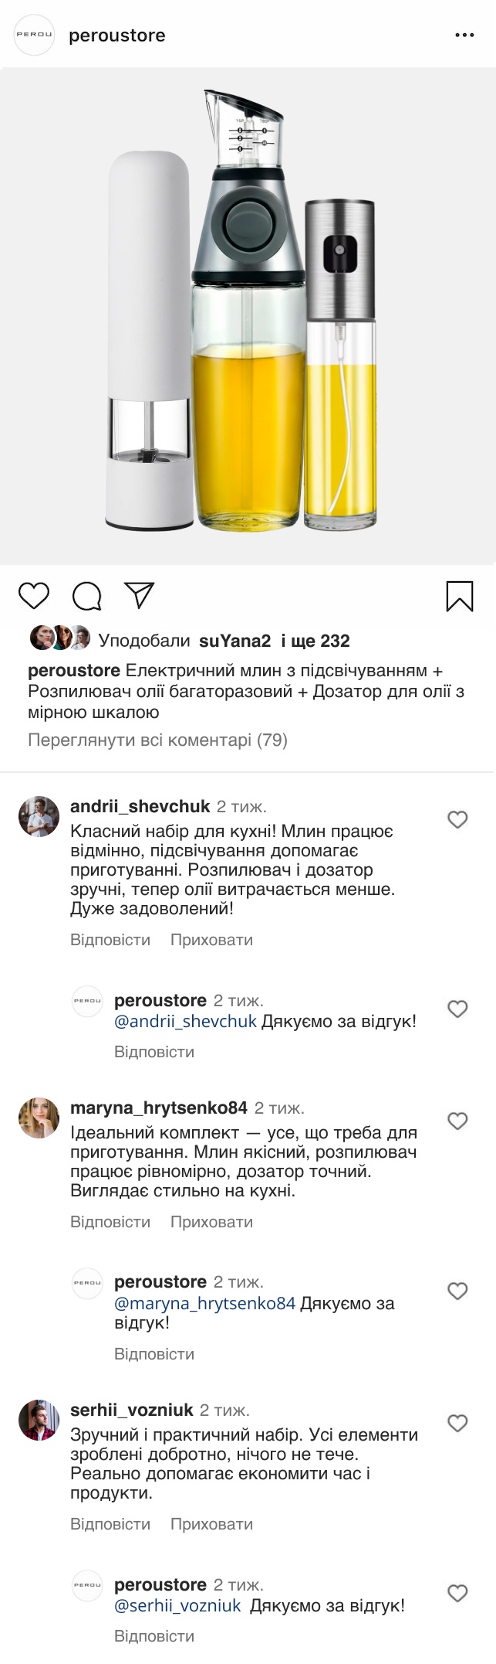Image resolution: width=496 pixels, height=1664 pixels.
Task: Share post using paper plane icon
Action: pos(140,595)
